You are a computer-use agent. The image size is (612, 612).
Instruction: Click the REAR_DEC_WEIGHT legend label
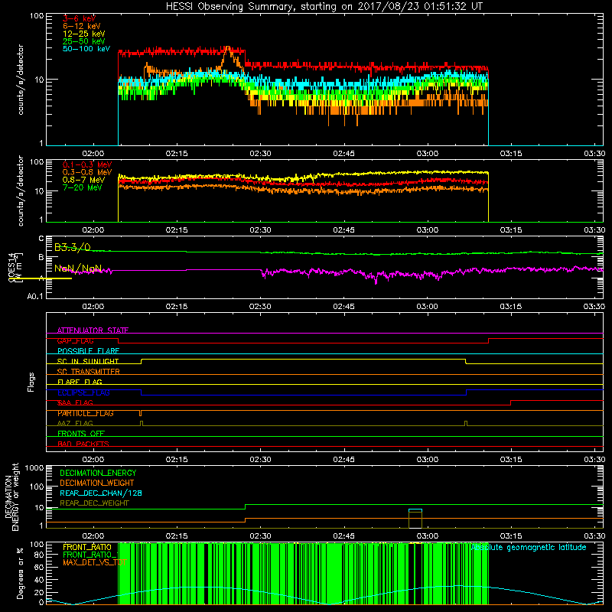(94, 503)
